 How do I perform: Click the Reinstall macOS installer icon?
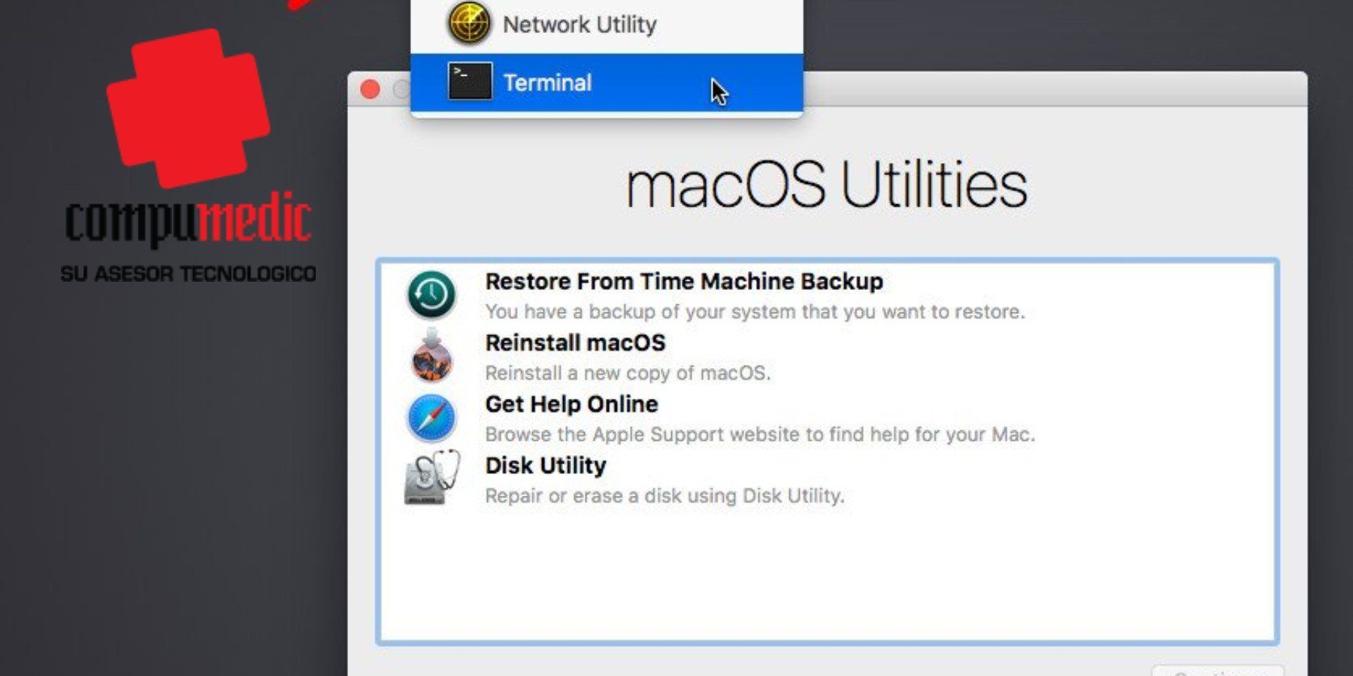[431, 356]
